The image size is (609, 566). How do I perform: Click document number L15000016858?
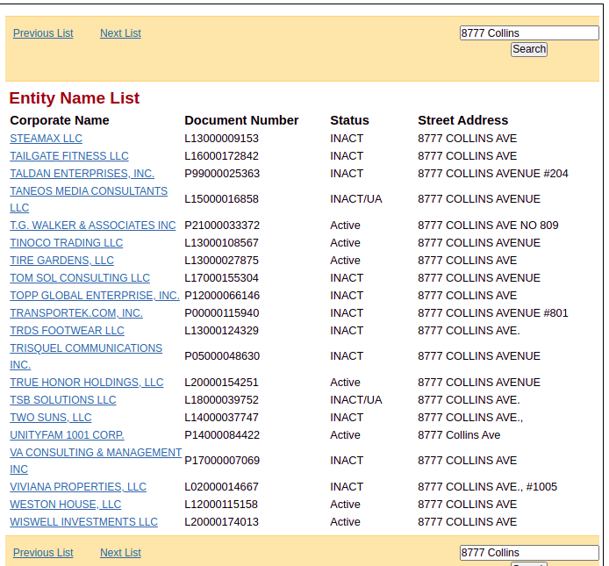(221, 199)
